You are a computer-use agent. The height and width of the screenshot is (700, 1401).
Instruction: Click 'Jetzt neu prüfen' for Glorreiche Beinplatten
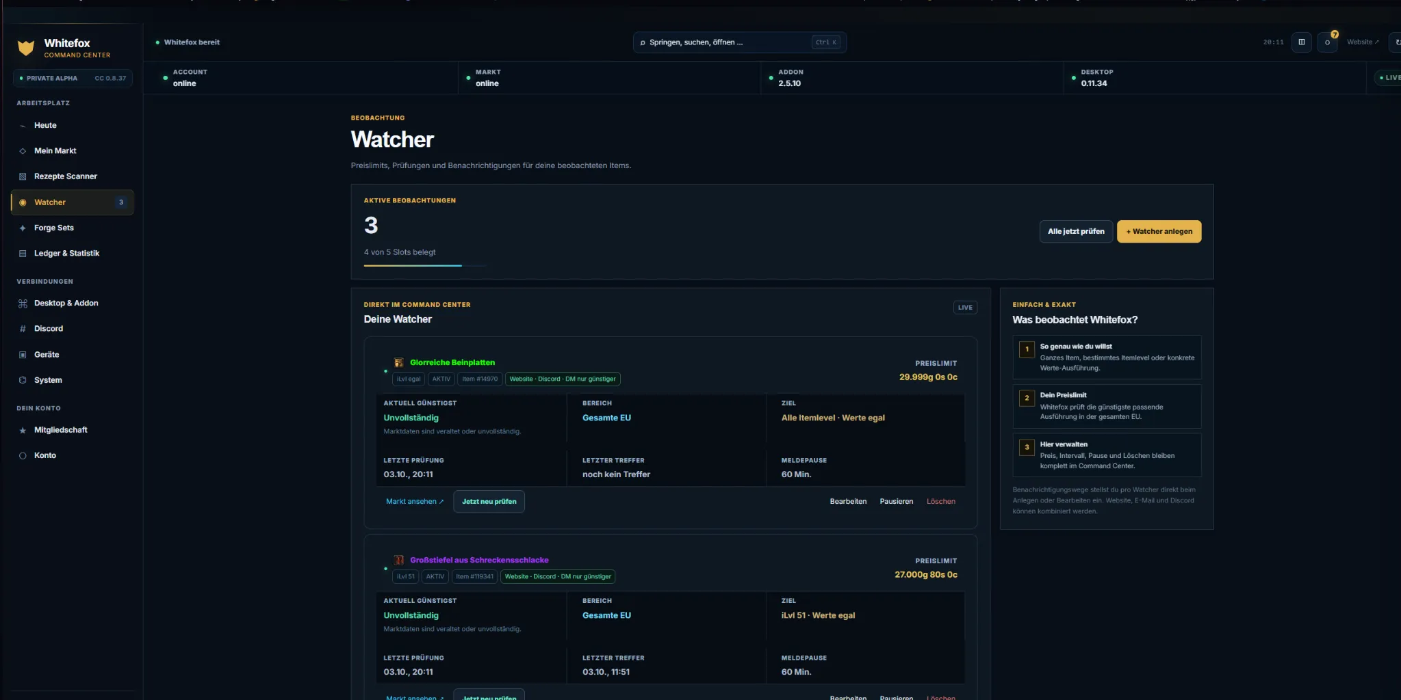click(x=489, y=502)
